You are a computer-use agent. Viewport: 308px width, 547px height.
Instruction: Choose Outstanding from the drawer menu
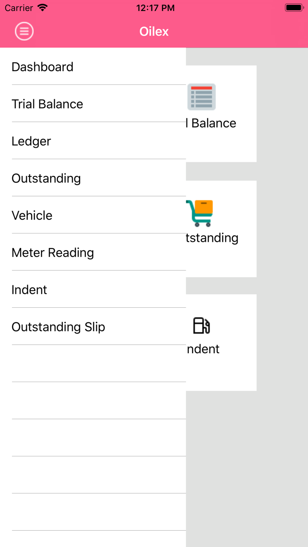(46, 179)
